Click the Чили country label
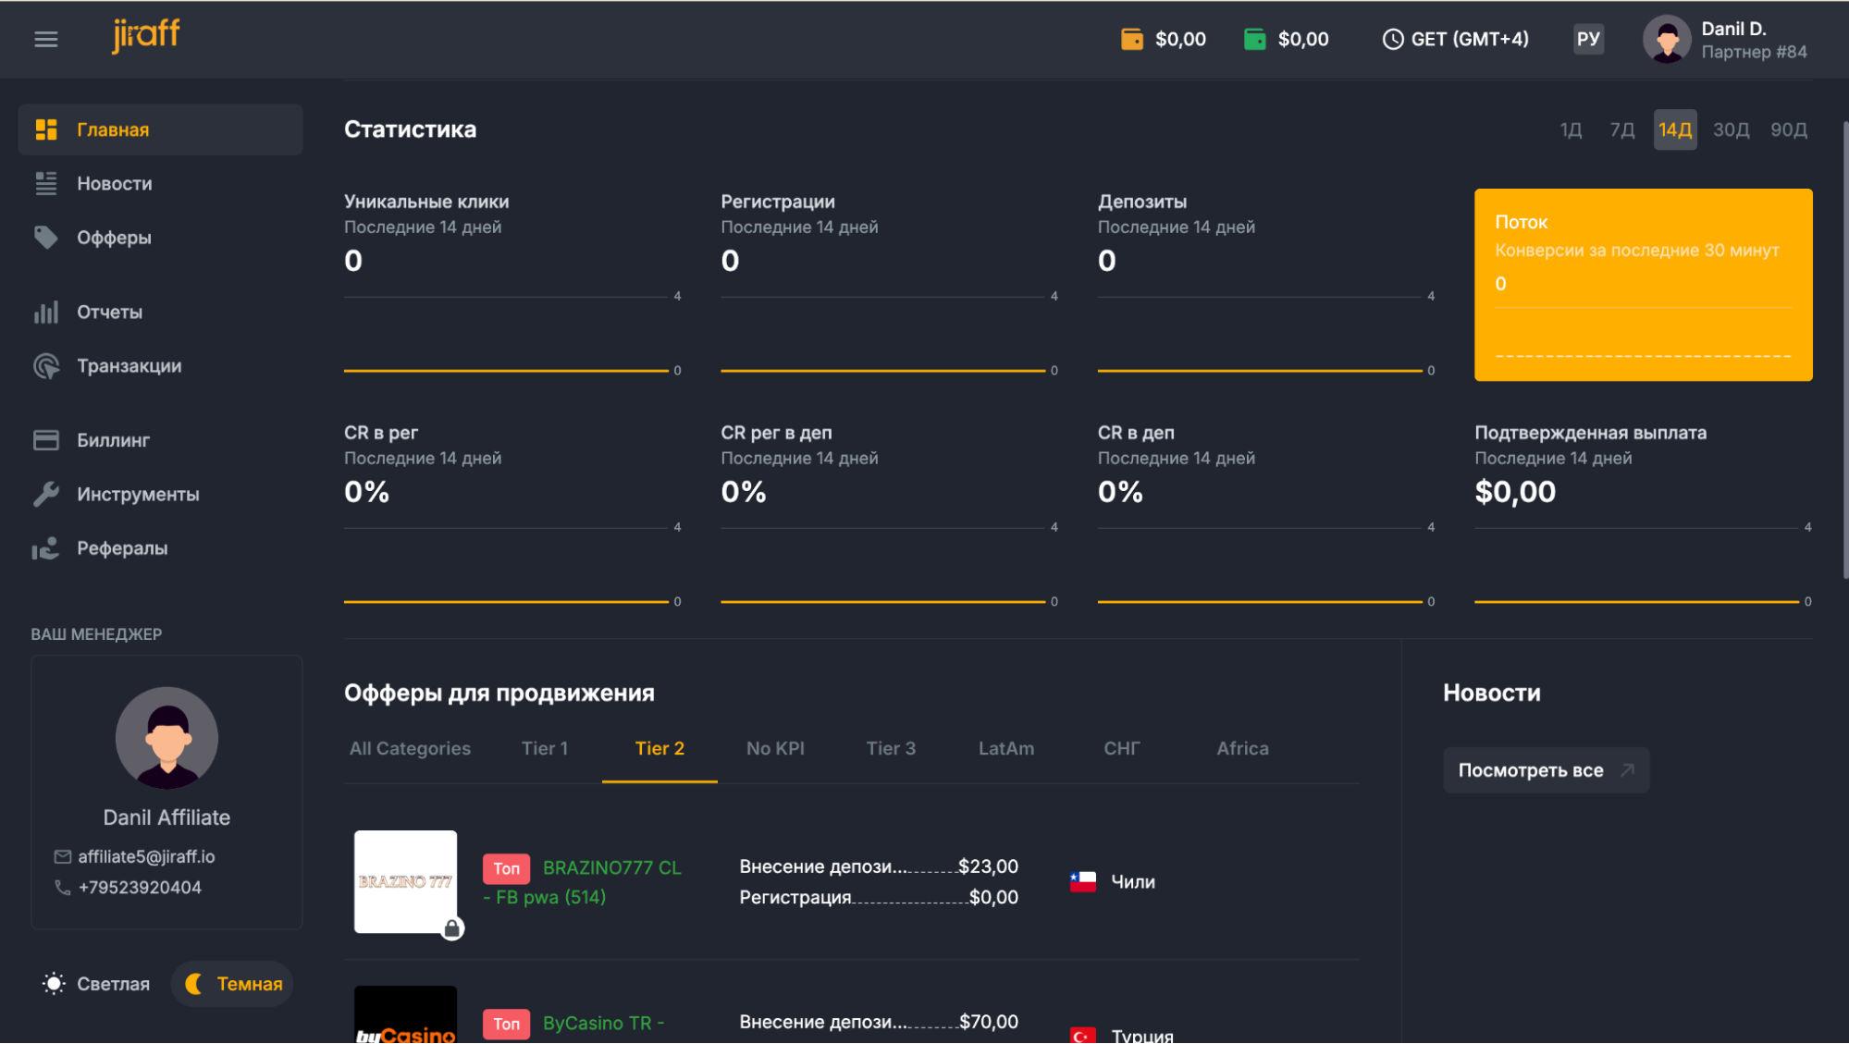This screenshot has width=1849, height=1044. (x=1133, y=882)
